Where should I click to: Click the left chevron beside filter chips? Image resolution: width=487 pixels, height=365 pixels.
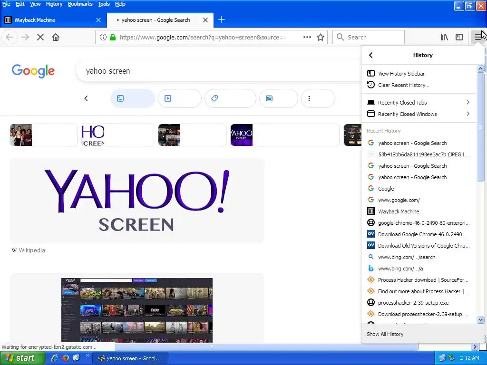coord(86,98)
